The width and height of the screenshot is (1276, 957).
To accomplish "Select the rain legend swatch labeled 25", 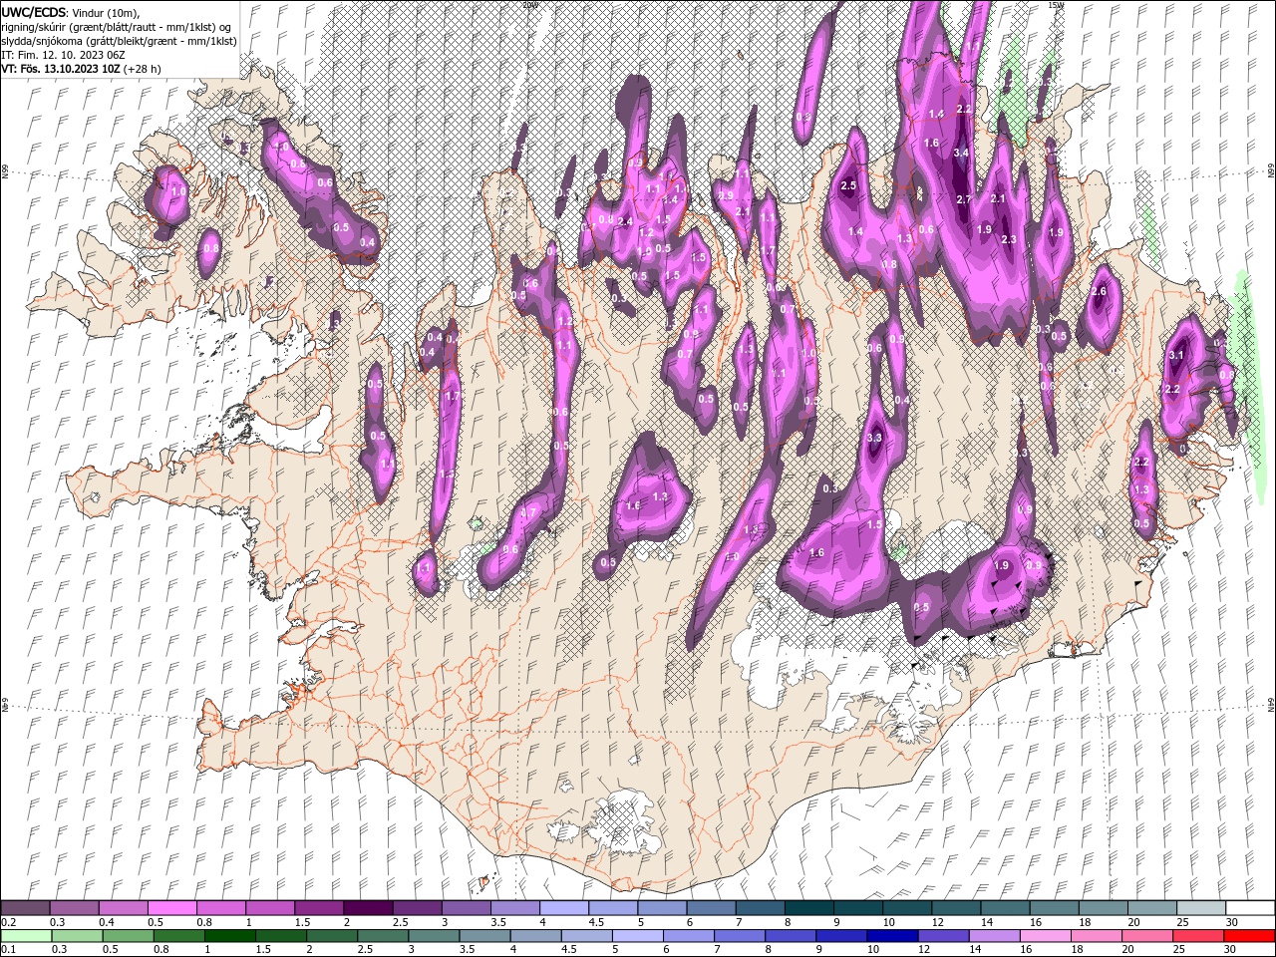I will click(x=1198, y=936).
